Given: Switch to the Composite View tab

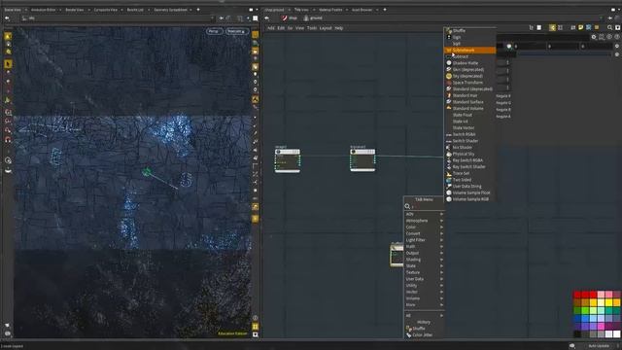Looking at the screenshot, I should (106, 10).
